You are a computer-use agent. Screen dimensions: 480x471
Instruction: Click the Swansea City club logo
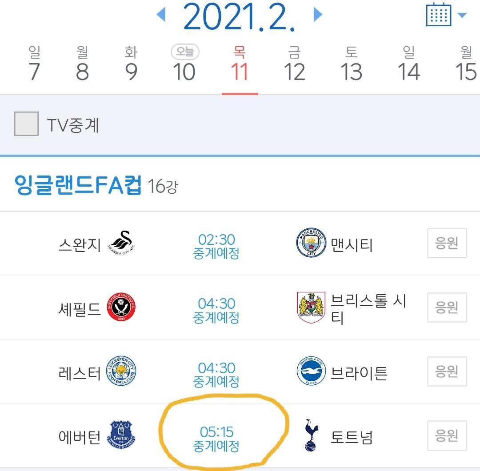coord(121,243)
